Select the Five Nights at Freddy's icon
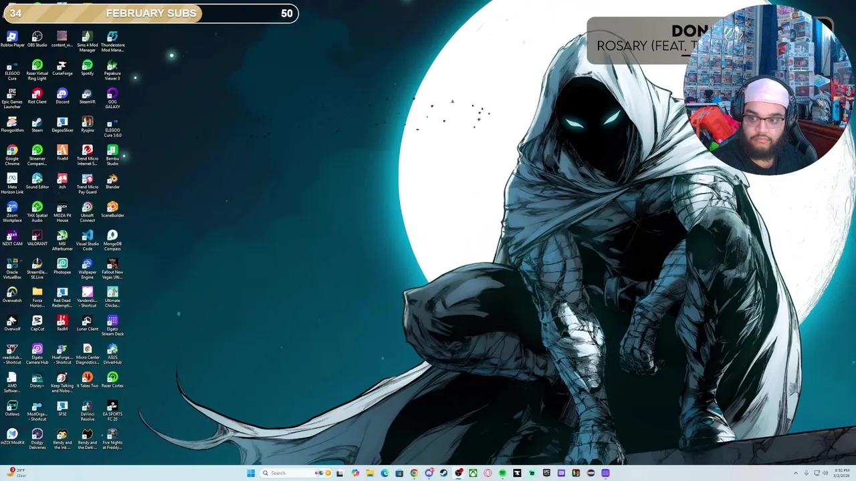The height and width of the screenshot is (481, 856). click(112, 439)
